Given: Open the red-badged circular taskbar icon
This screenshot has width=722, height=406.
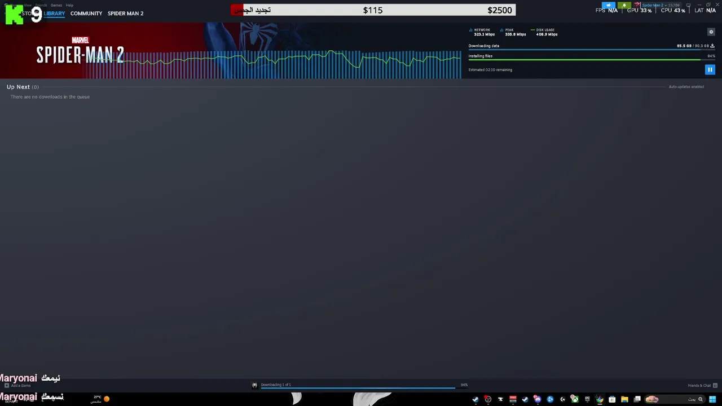Looking at the screenshot, I should click(488, 399).
